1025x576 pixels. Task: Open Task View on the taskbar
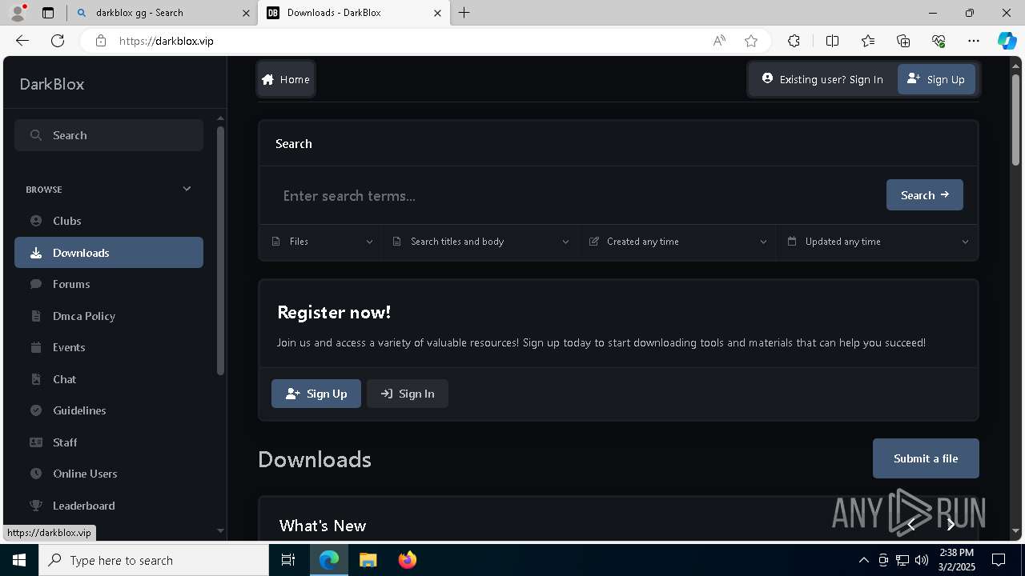pyautogui.click(x=288, y=560)
